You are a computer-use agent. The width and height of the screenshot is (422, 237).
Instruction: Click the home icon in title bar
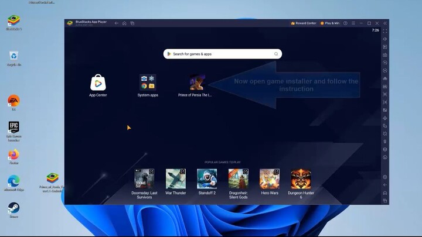[x=124, y=23]
